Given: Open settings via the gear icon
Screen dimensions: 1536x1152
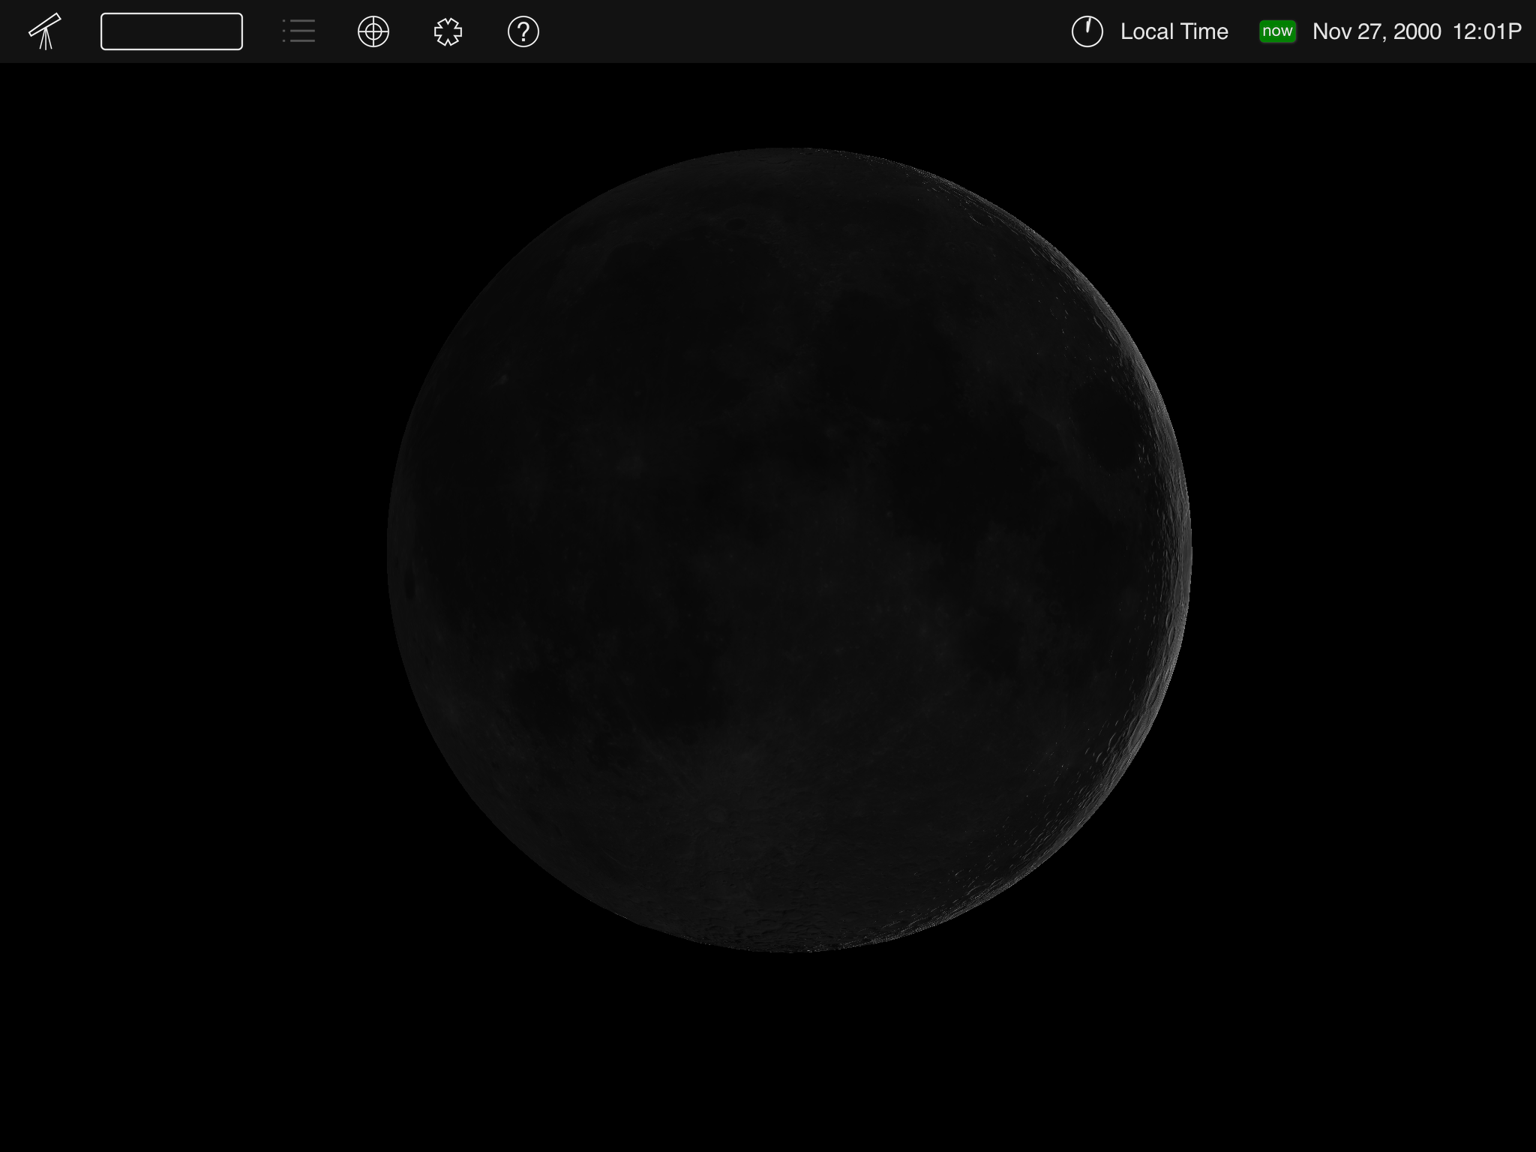Looking at the screenshot, I should pyautogui.click(x=448, y=31).
